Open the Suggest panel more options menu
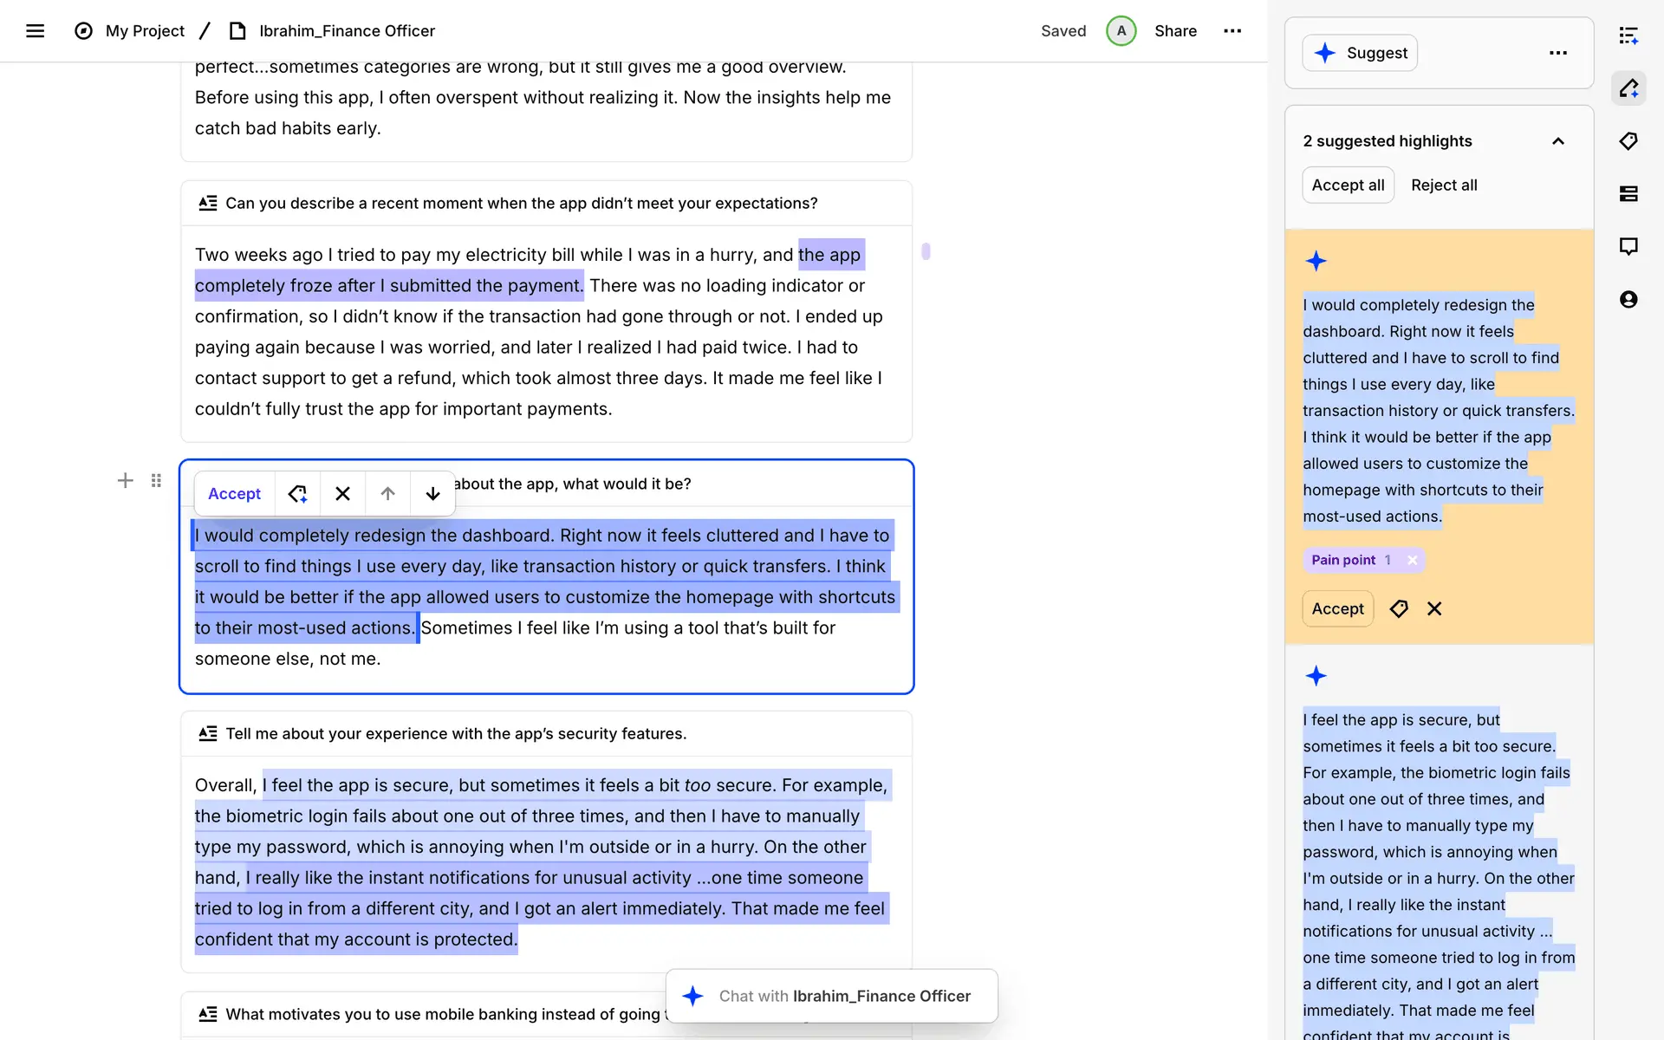The height and width of the screenshot is (1040, 1664). click(1557, 53)
